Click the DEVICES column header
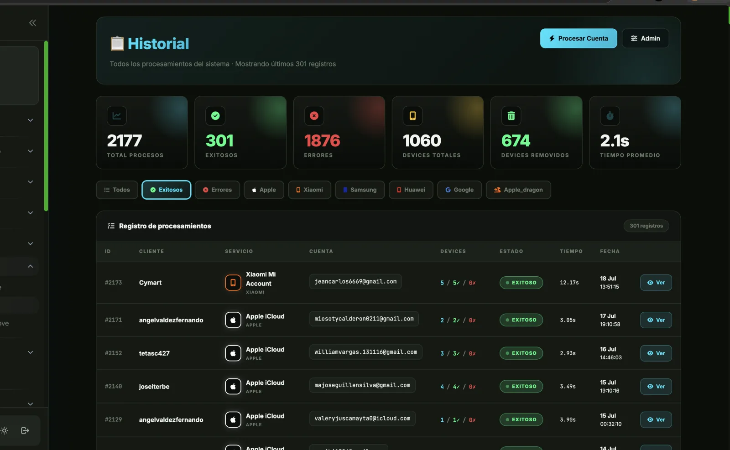The height and width of the screenshot is (450, 730). [453, 251]
